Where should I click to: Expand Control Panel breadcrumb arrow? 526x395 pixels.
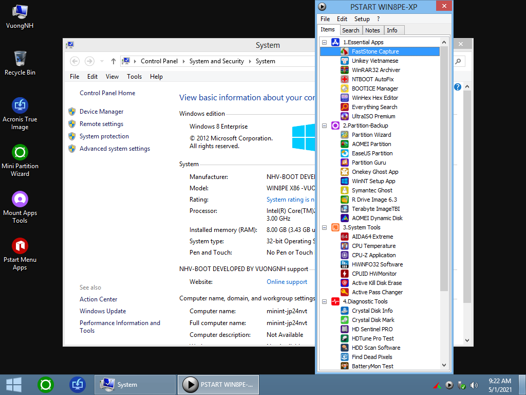(183, 61)
